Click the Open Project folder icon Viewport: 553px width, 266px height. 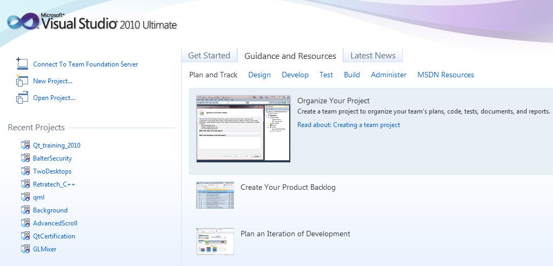click(22, 98)
